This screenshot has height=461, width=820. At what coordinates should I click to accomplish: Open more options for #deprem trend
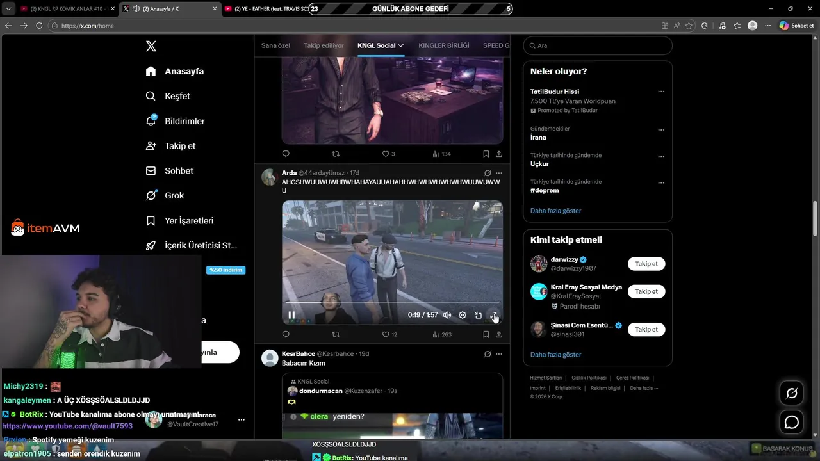point(661,182)
